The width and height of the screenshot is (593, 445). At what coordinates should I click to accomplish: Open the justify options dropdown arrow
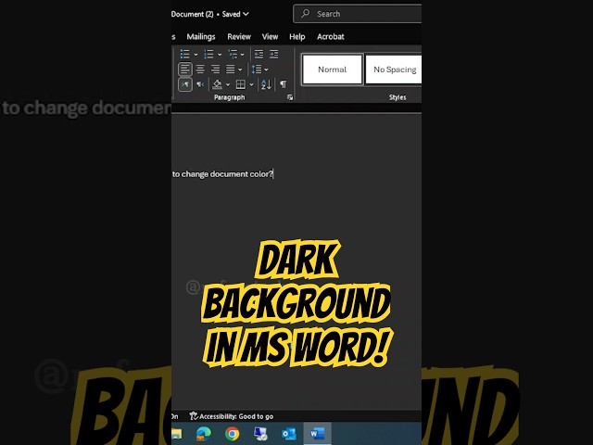(x=240, y=70)
